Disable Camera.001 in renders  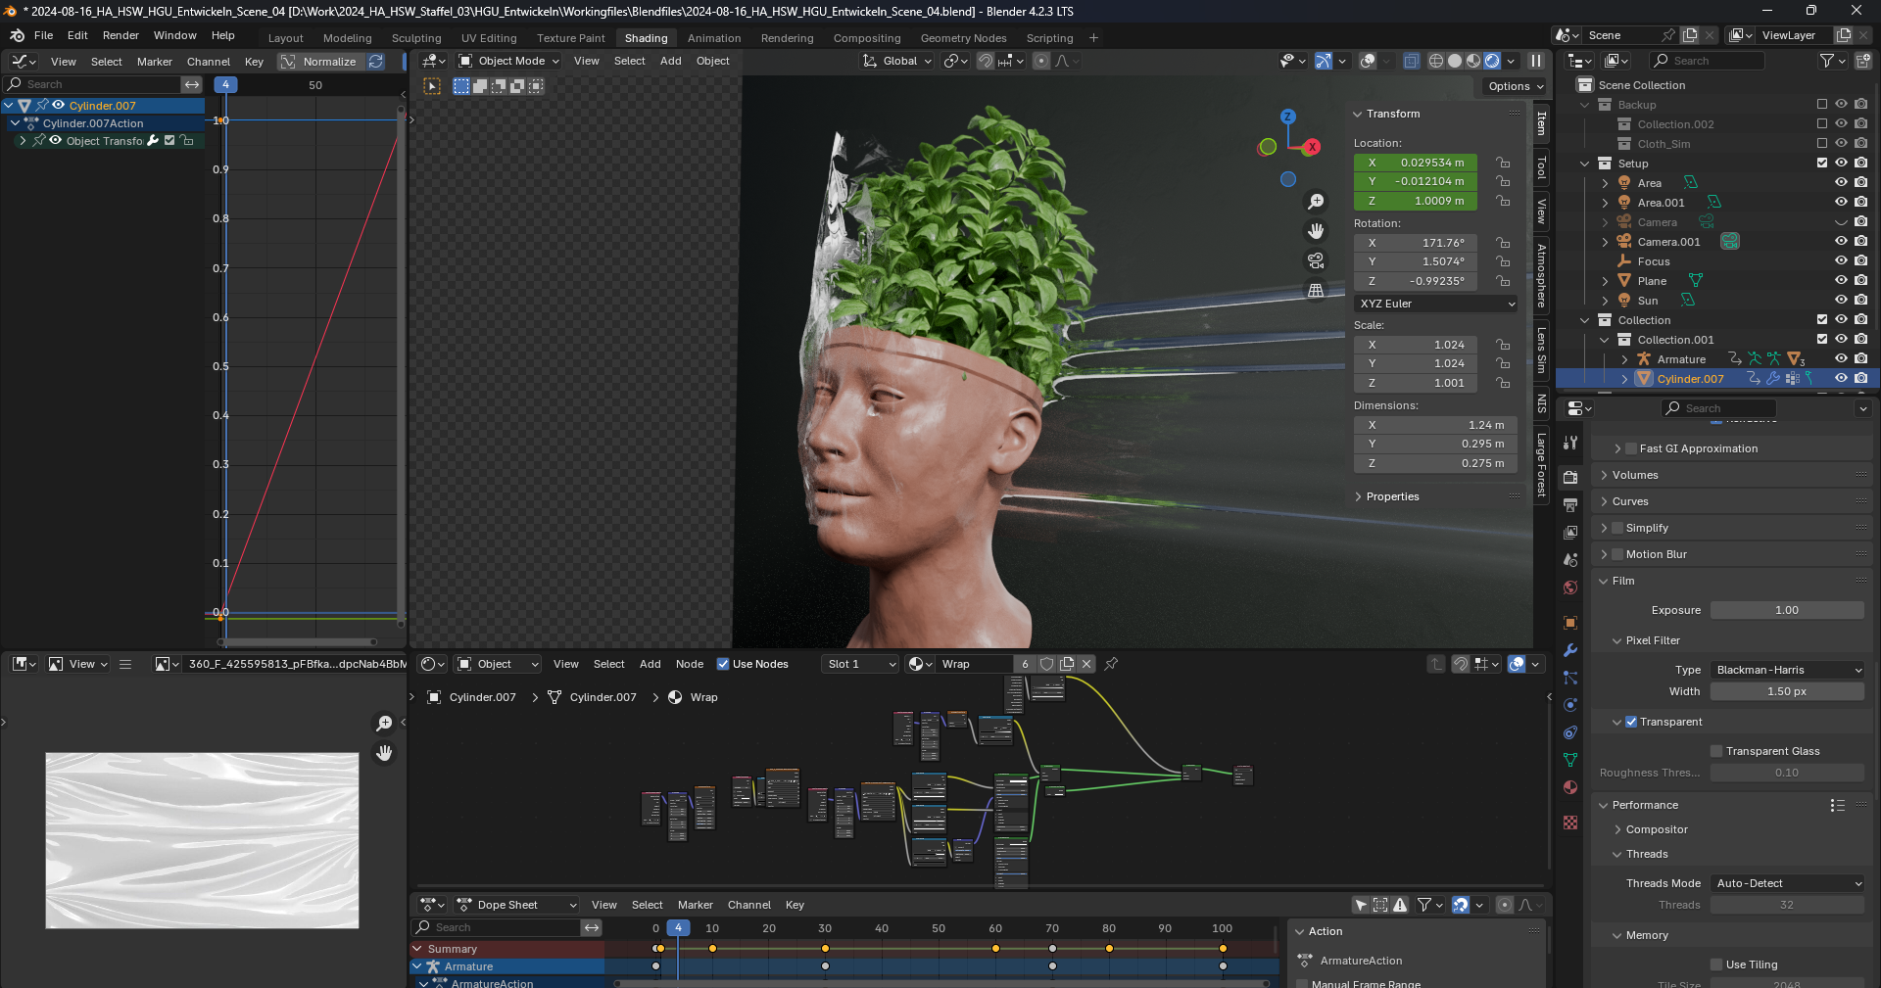point(1860,242)
